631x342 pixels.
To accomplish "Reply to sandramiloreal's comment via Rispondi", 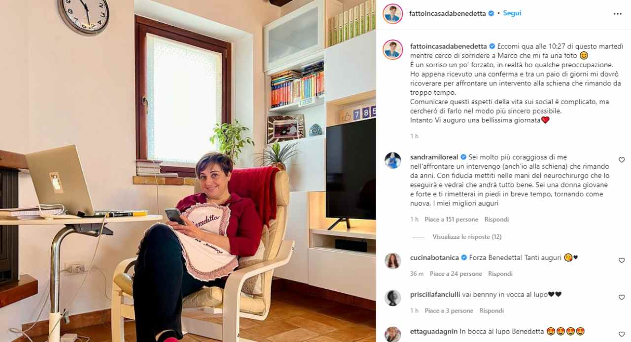I will [x=496, y=219].
